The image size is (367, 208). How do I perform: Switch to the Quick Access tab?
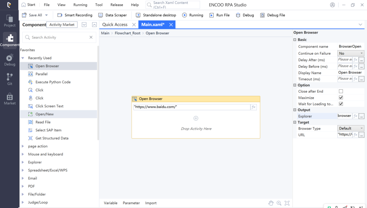115,25
